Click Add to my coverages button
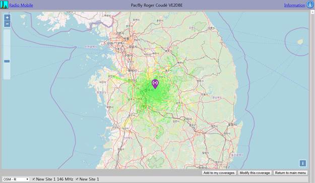The image size is (315, 183). [219, 173]
